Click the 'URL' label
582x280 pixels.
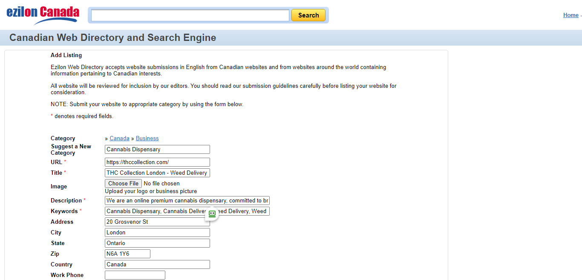coord(57,162)
